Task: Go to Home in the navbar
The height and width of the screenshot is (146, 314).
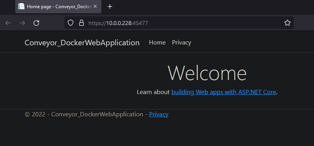Action: point(157,43)
